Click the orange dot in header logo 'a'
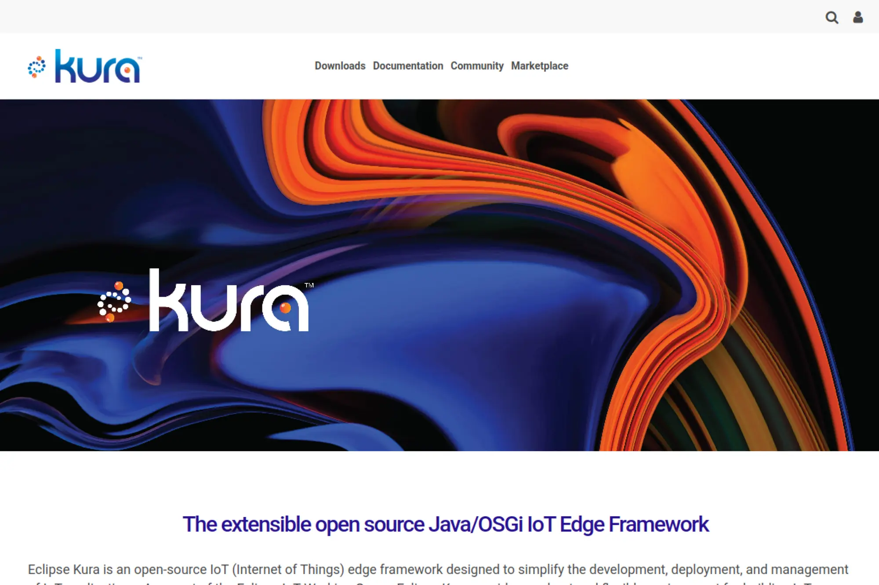This screenshot has width=879, height=585. 127,70
